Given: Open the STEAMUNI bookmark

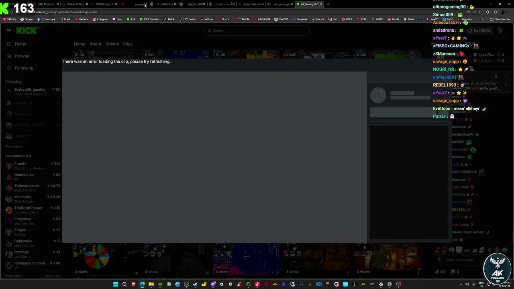Looking at the screenshot, I should pos(241,19).
